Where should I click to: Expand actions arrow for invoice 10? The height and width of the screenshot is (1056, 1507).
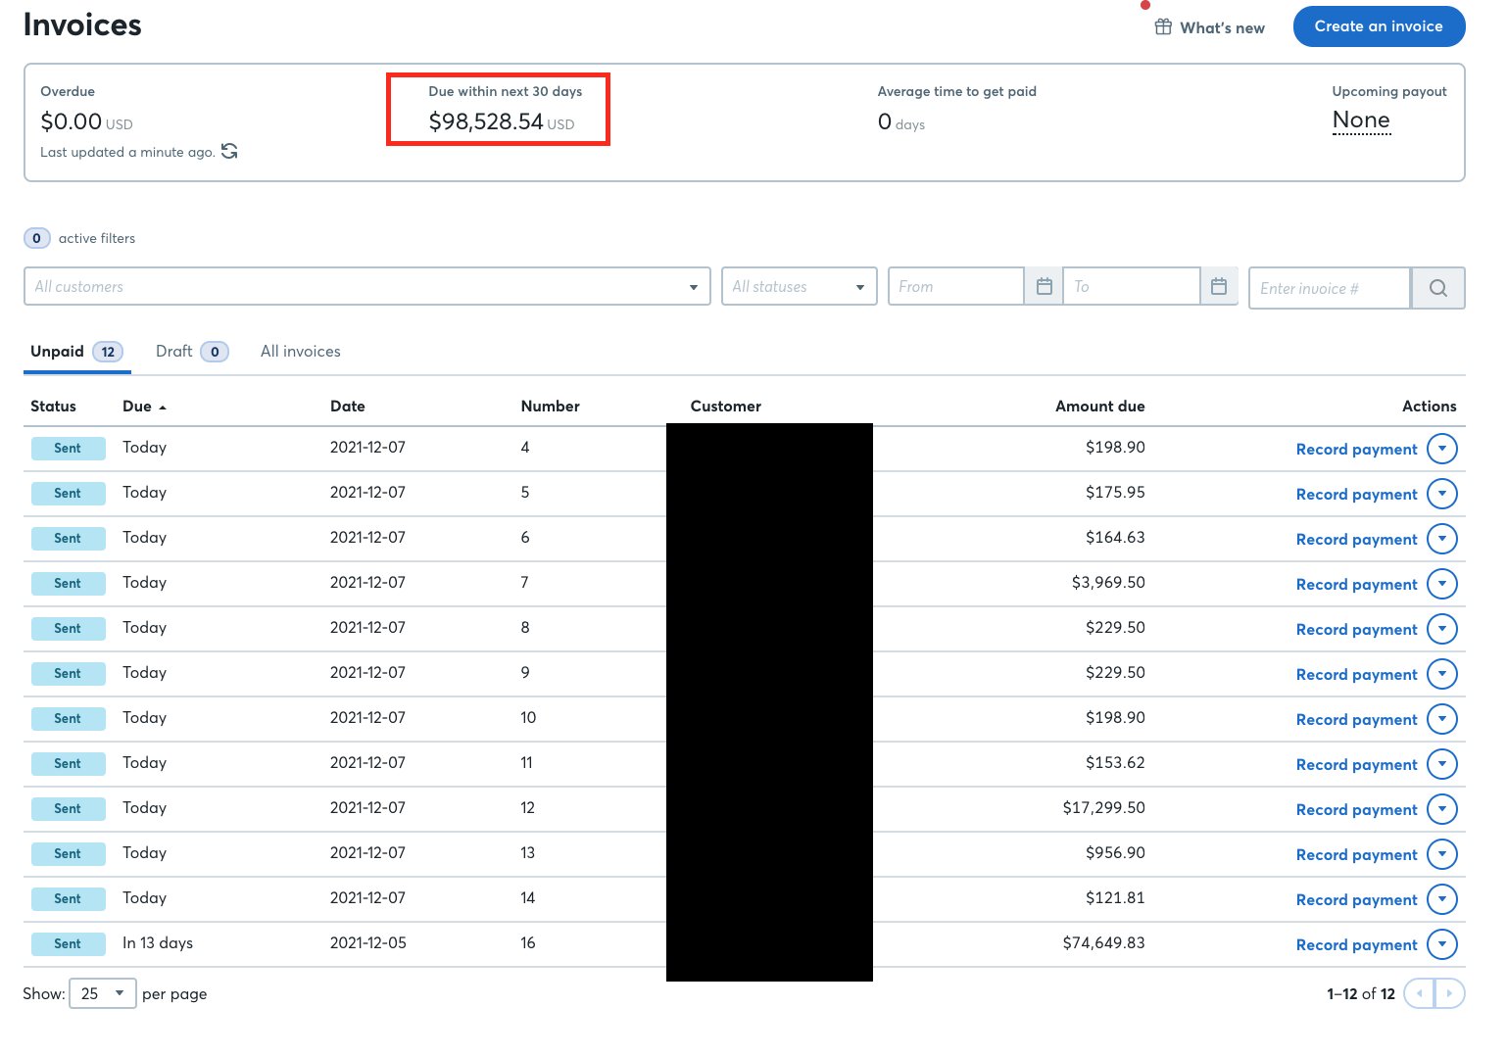click(1442, 719)
